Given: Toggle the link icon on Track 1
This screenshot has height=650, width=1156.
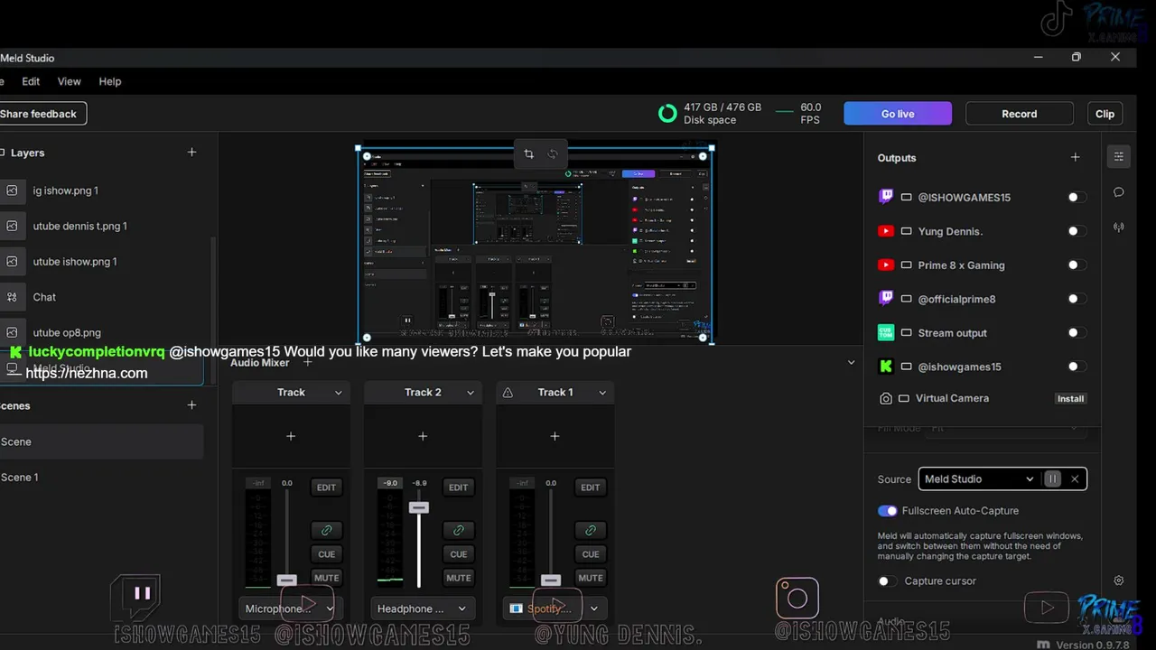Looking at the screenshot, I should point(590,530).
